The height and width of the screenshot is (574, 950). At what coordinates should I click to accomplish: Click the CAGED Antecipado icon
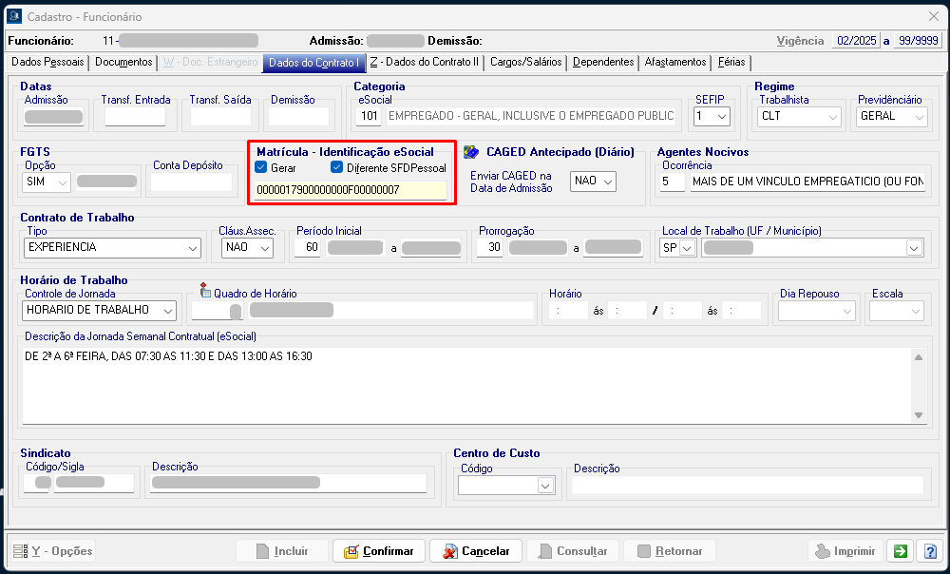coord(471,152)
